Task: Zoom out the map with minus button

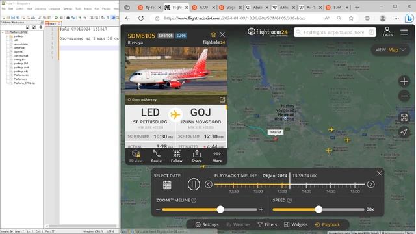Action: click(404, 96)
